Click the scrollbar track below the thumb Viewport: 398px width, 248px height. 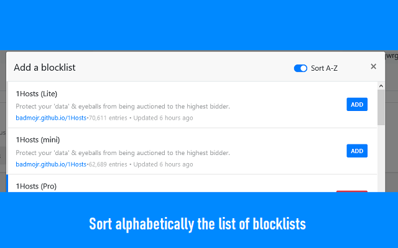point(381,161)
